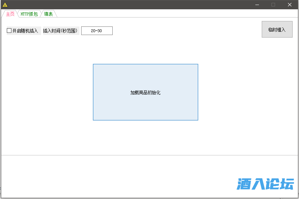Open the HTTP抓包 tab
The image size is (299, 199).
click(x=29, y=14)
